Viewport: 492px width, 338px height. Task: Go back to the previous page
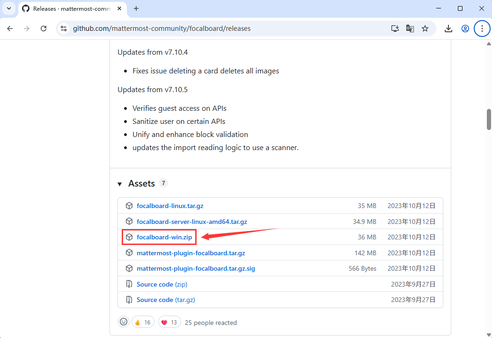coord(10,29)
